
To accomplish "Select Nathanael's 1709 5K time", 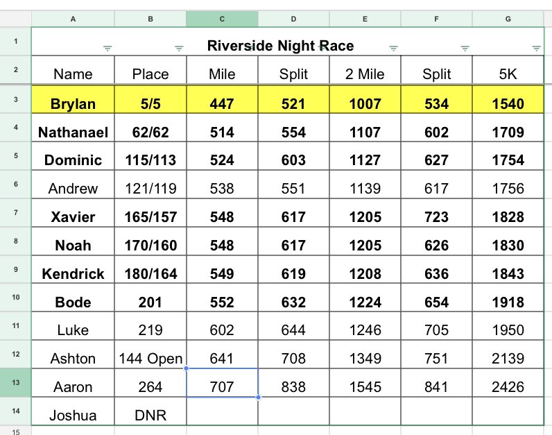I will [x=508, y=128].
